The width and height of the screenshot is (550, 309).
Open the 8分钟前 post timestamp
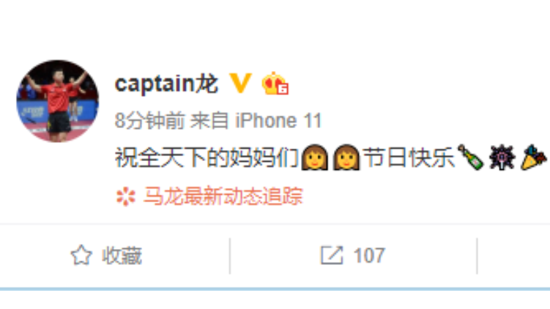pyautogui.click(x=150, y=121)
